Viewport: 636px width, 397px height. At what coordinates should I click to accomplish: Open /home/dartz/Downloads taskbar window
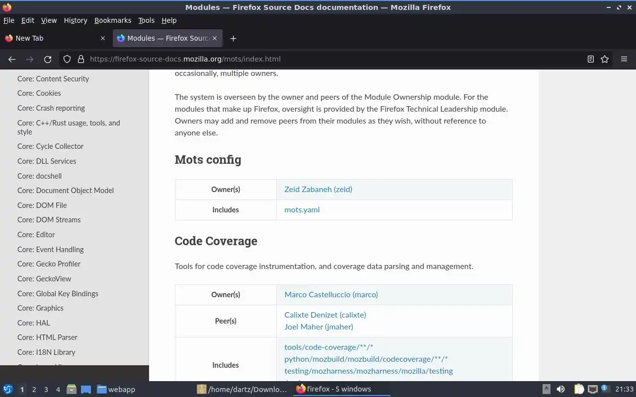coord(242,390)
